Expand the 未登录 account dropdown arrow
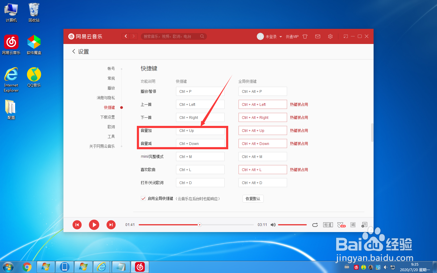The width and height of the screenshot is (437, 273). [281, 37]
